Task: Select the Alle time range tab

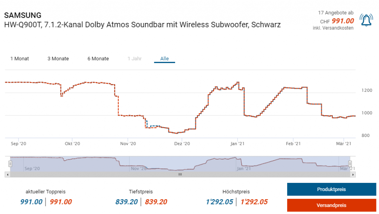Action: tap(164, 58)
